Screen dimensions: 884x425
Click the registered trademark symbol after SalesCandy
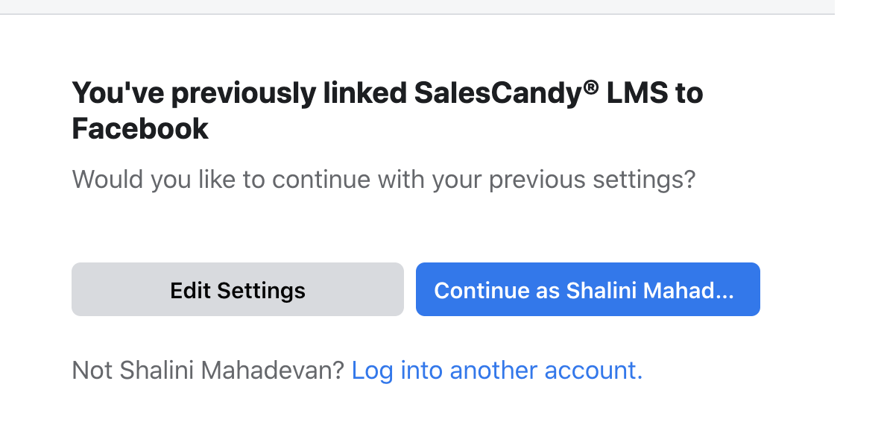tap(590, 88)
